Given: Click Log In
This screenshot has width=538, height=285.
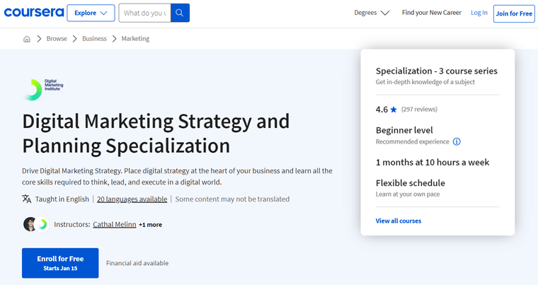Looking at the screenshot, I should (x=479, y=13).
